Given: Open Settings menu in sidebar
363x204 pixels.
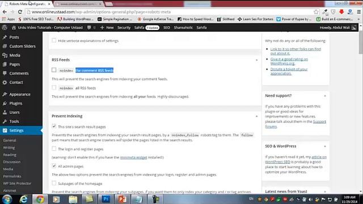Looking at the screenshot, I should [x=21, y=130].
